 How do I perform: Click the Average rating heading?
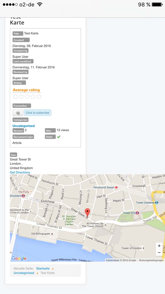[x=26, y=90]
